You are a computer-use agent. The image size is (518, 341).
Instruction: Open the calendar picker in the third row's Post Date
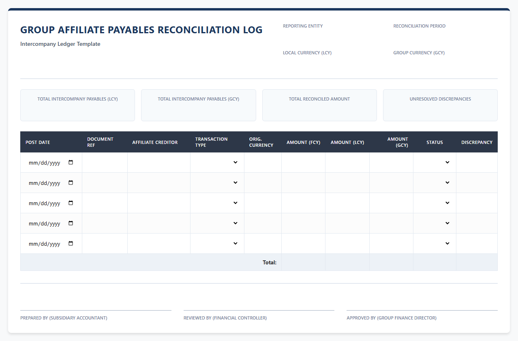point(71,203)
